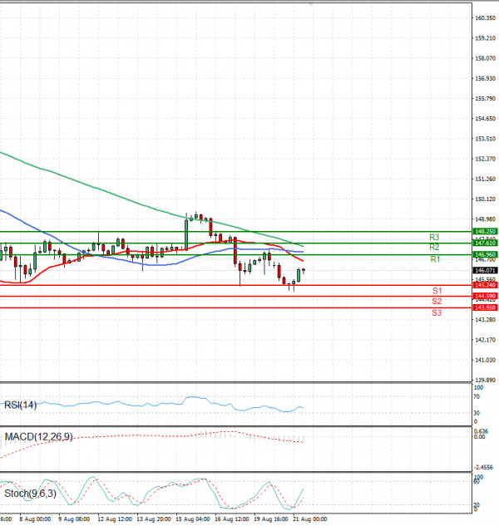Image resolution: width=499 pixels, height=526 pixels.
Task: Select the 147.610 green price tag
Action: [485, 243]
